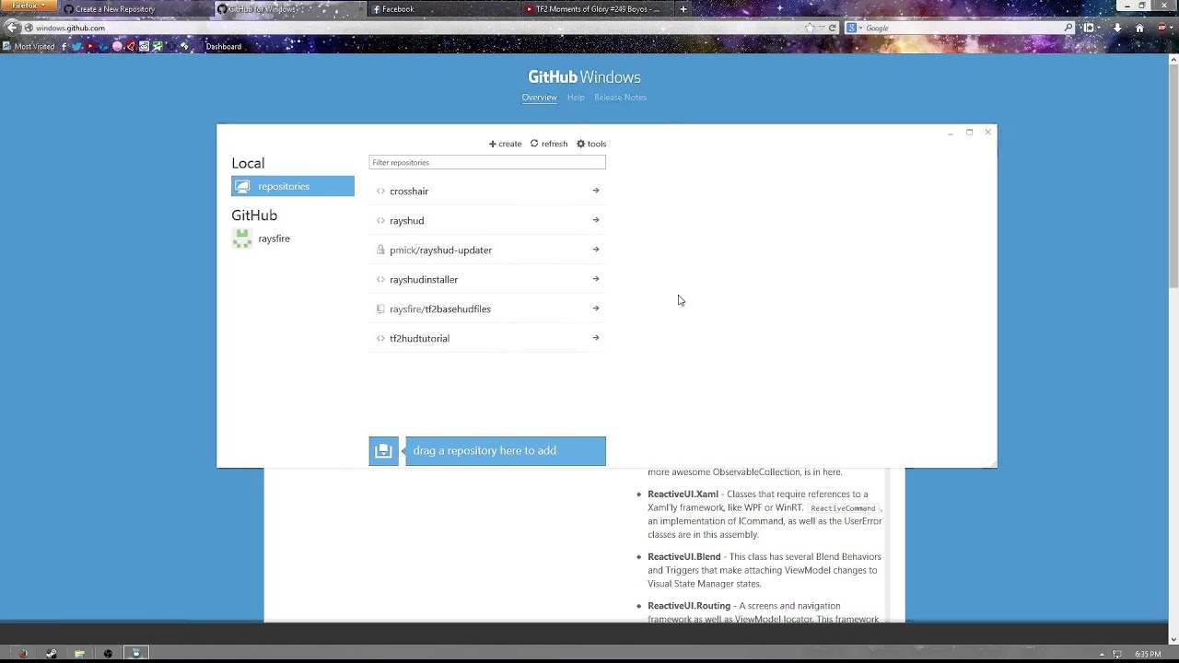Image resolution: width=1179 pixels, height=663 pixels.
Task: Open crosshair repository arrow
Action: coord(596,191)
